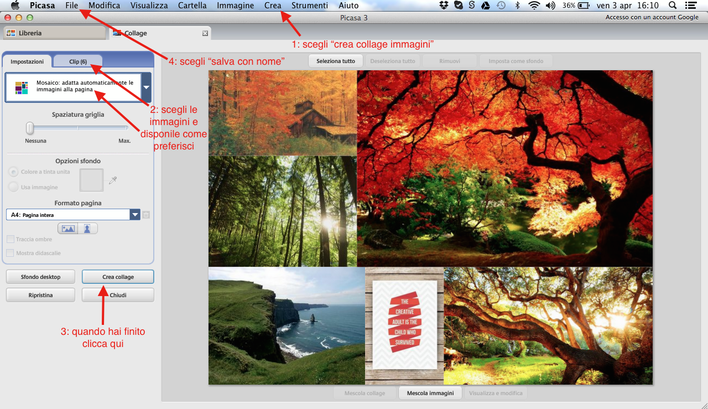Switch to the Clip (6) tab
Screen dimensions: 708x409
coord(78,61)
